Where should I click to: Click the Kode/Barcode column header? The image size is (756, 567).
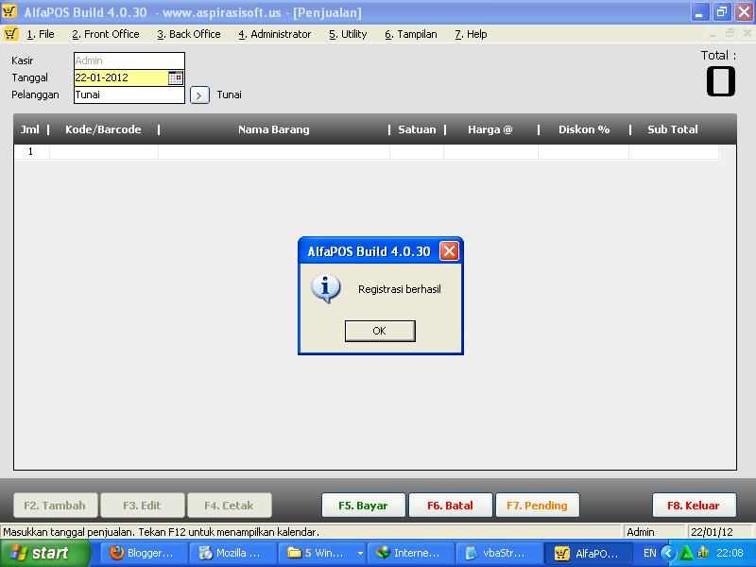pyautogui.click(x=103, y=129)
